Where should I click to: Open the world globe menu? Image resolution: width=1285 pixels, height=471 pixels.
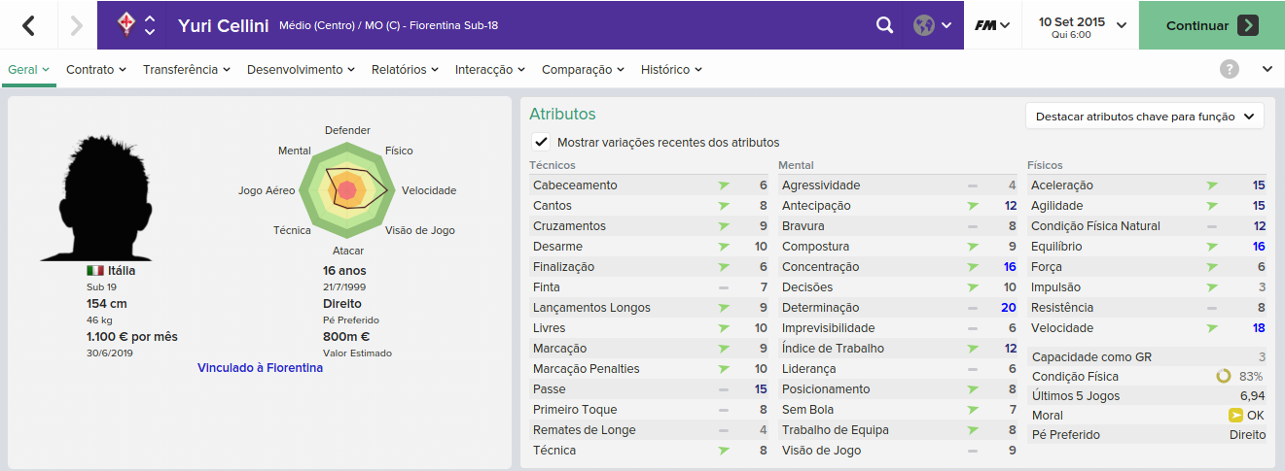pyautogui.click(x=932, y=25)
